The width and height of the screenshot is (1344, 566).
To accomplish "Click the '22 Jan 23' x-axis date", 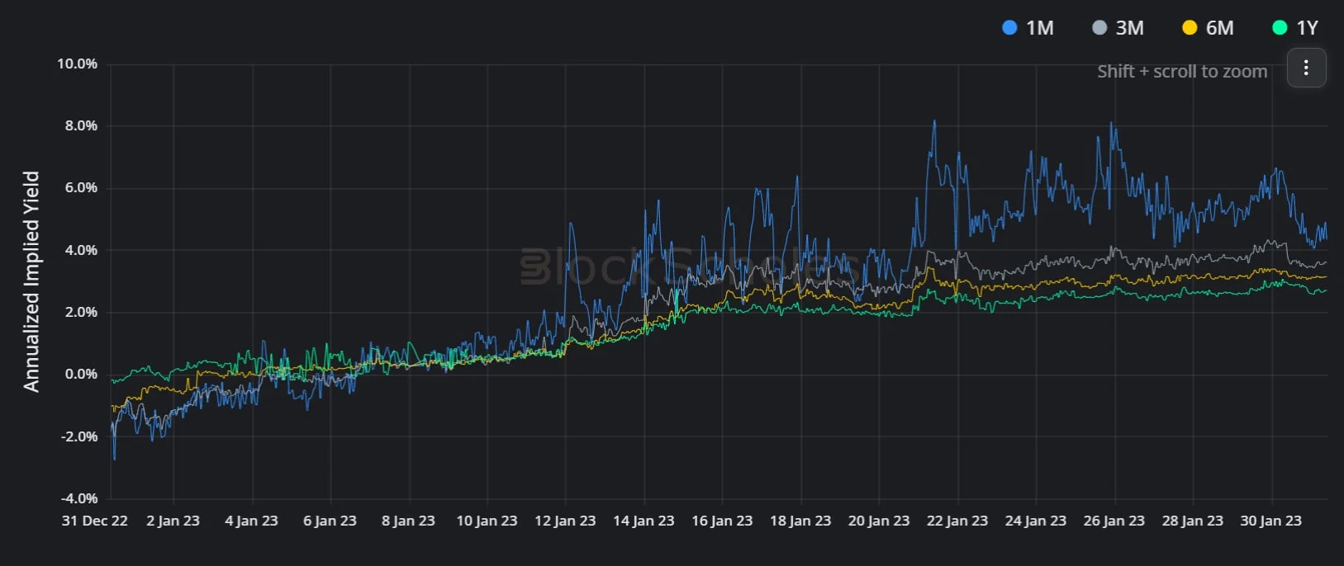I will [x=957, y=521].
